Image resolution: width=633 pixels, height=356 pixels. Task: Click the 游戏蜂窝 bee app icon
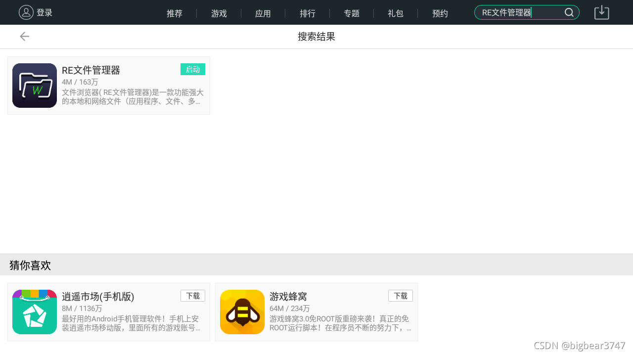coord(242,312)
